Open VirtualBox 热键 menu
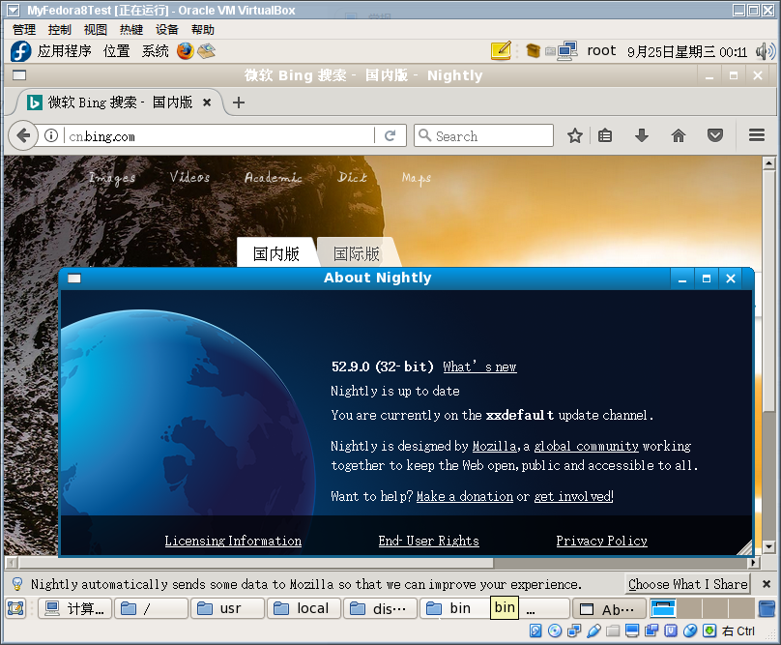This screenshot has width=781, height=645. pyautogui.click(x=131, y=30)
